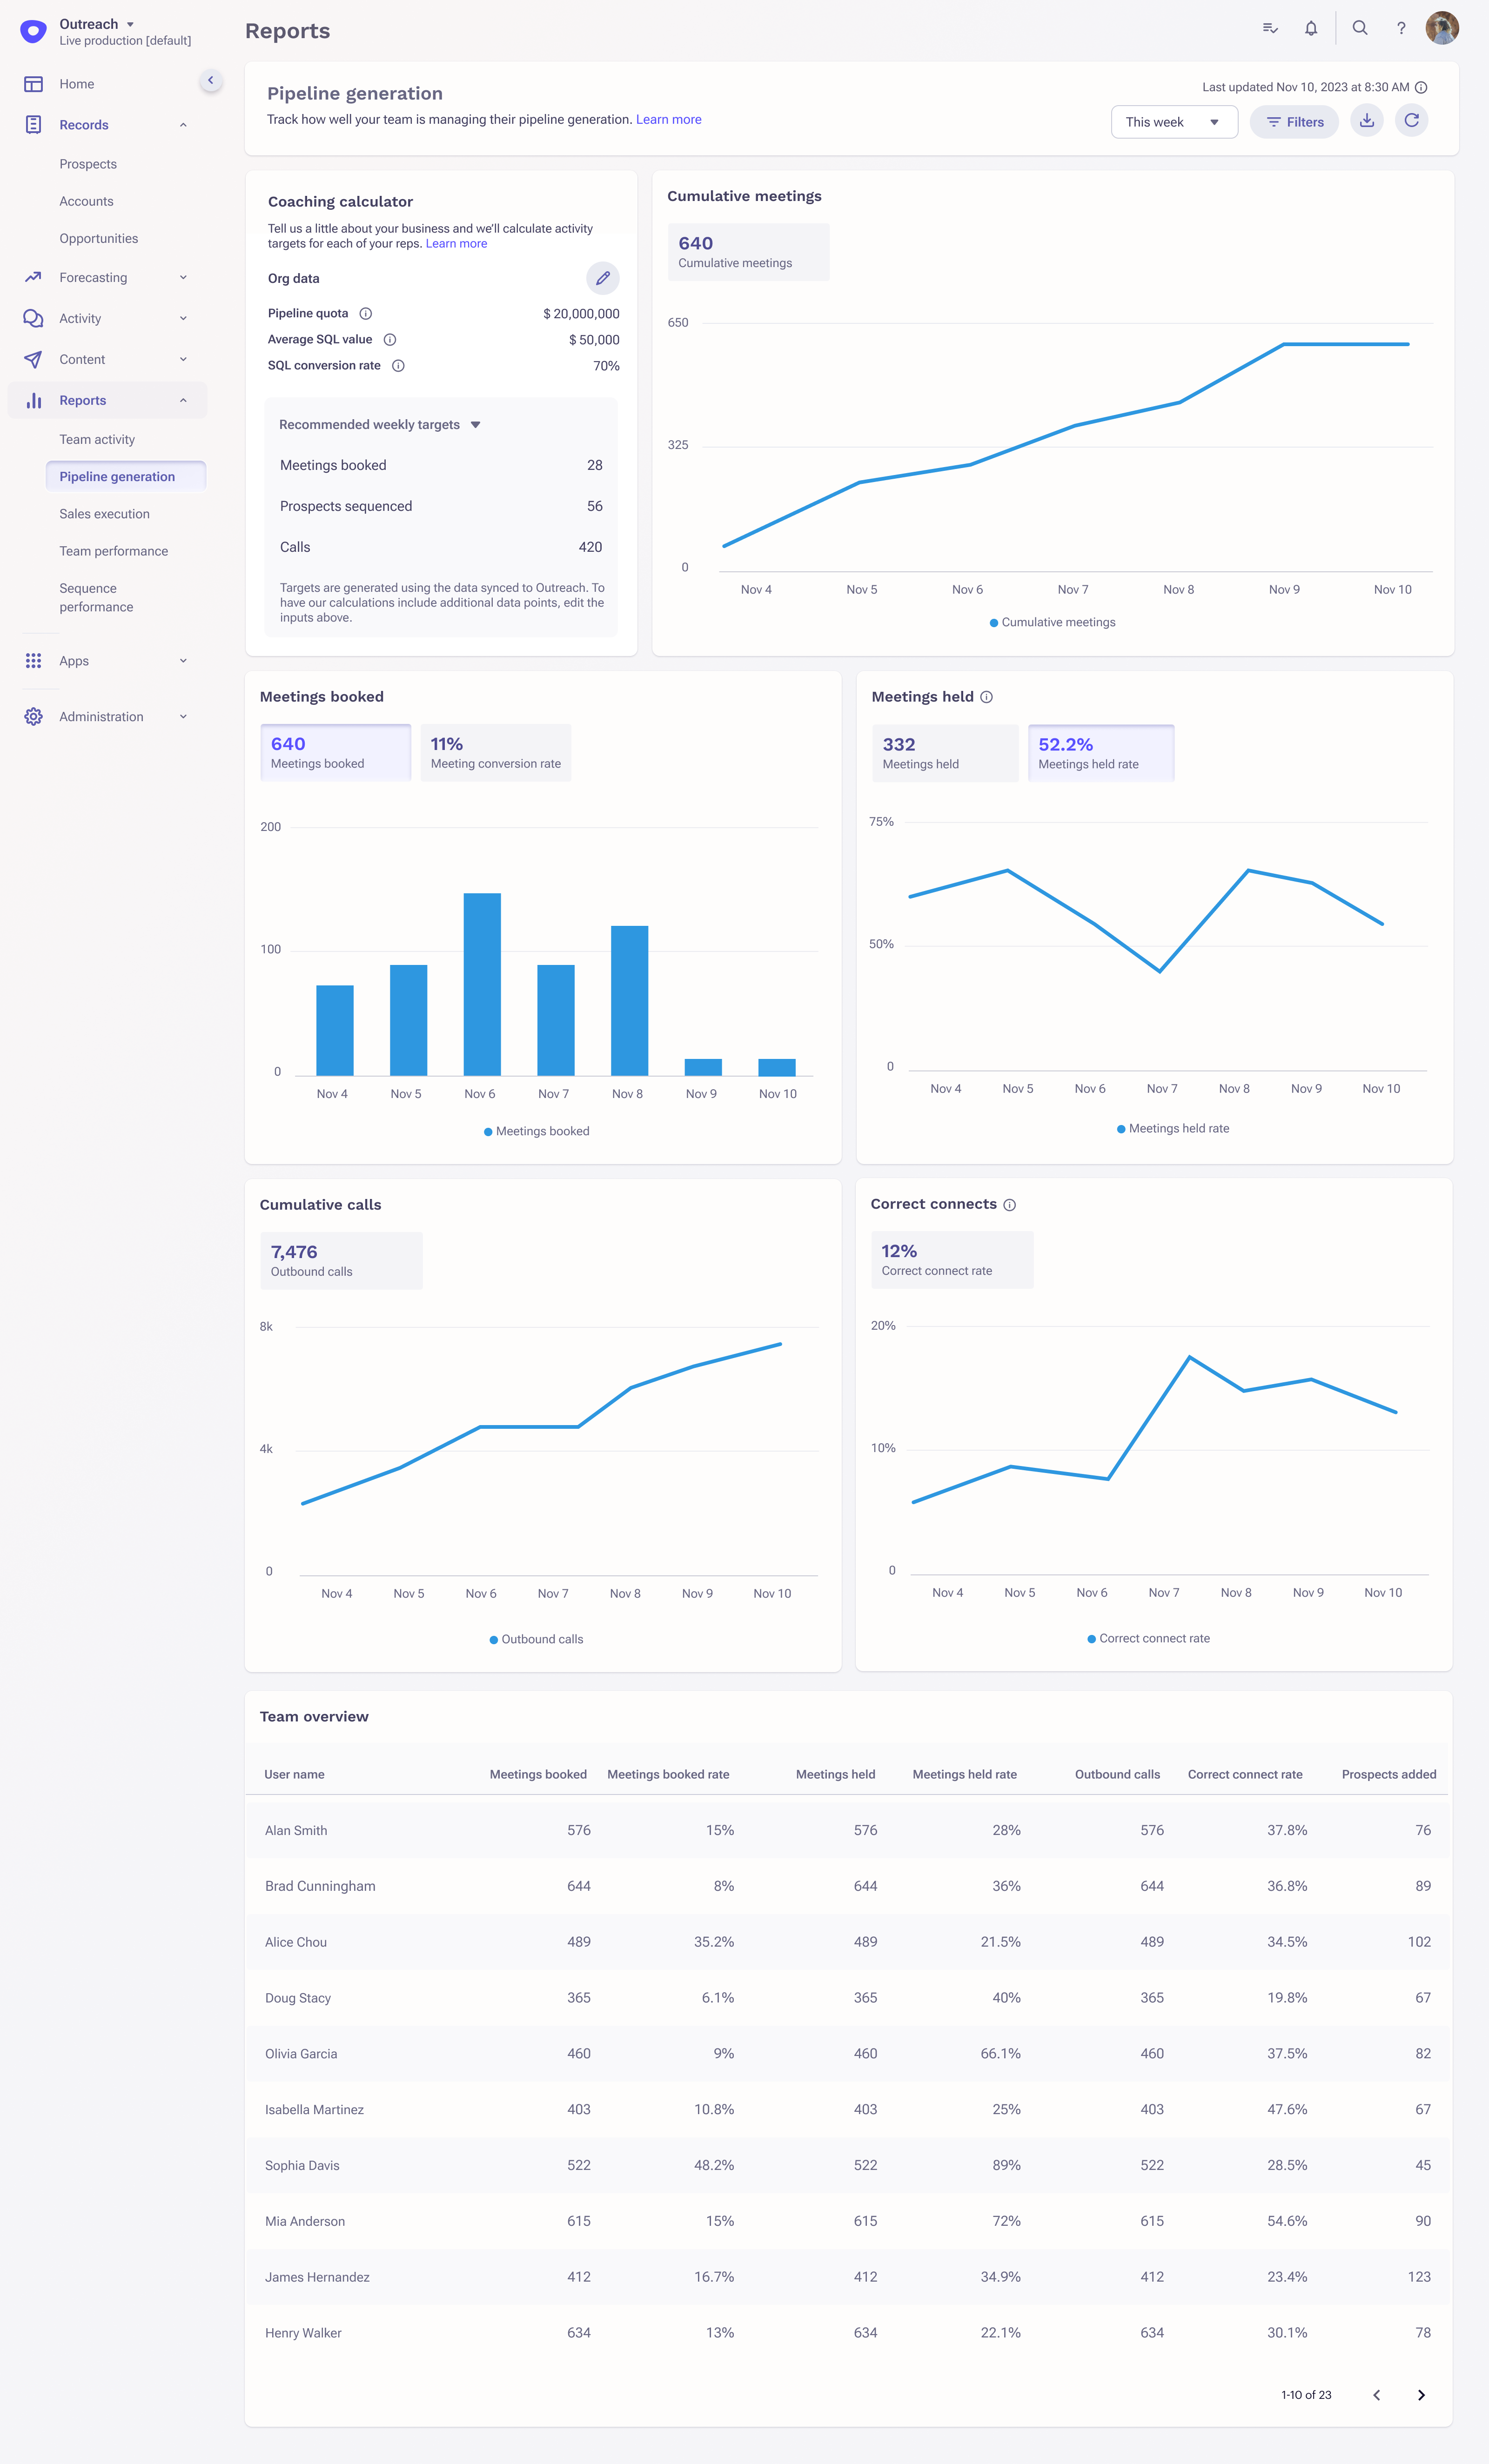Screen dimensions: 1489x2464
Task: Open the This week date dropdown
Action: [1173, 122]
